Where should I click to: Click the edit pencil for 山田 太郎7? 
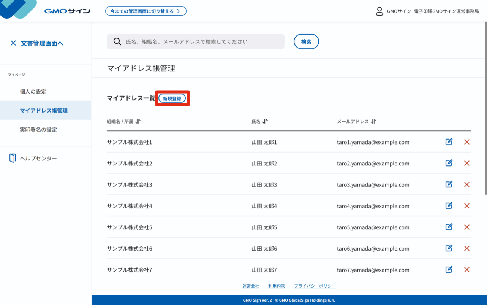pos(449,270)
